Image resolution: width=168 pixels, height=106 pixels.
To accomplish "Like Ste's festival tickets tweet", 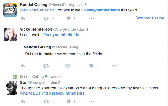I will pos(69,101).
